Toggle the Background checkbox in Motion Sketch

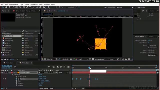point(148,48)
